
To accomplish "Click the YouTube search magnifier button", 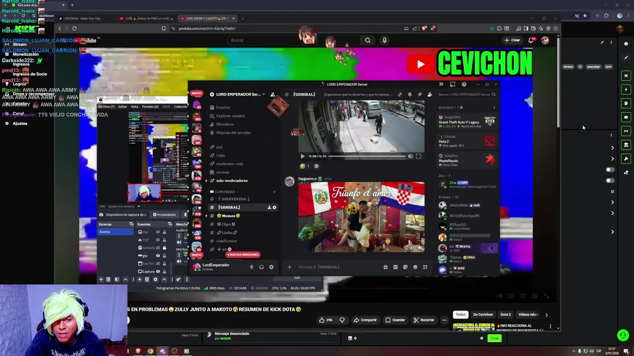I will pyautogui.click(x=368, y=41).
